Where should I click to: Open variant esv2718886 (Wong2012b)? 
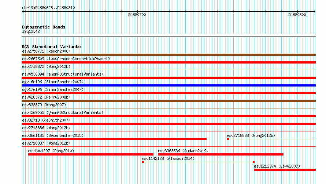tap(46, 128)
